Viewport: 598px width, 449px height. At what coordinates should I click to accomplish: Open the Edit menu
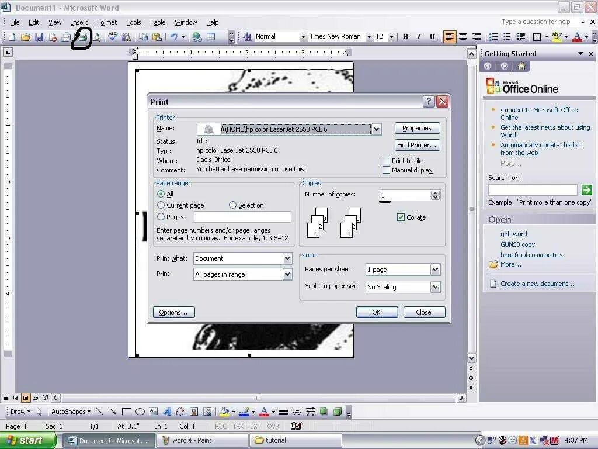click(x=34, y=22)
